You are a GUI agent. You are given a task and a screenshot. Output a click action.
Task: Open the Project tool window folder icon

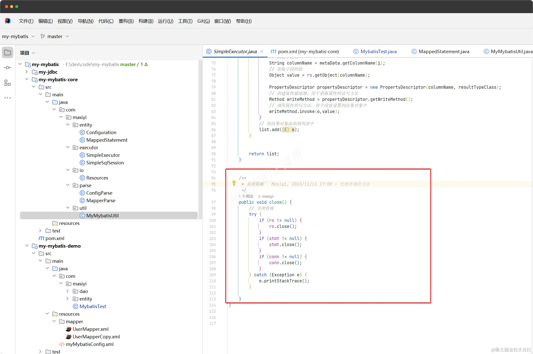(8, 52)
